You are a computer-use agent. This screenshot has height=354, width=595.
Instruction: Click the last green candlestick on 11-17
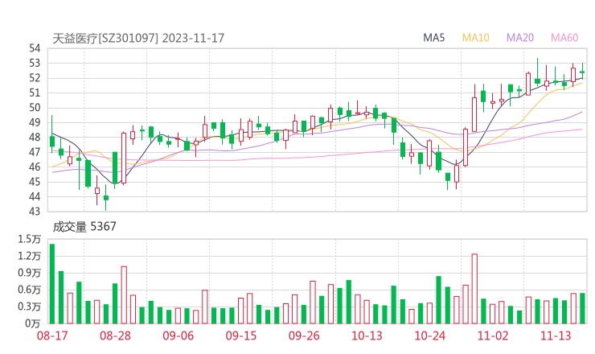pyautogui.click(x=582, y=72)
